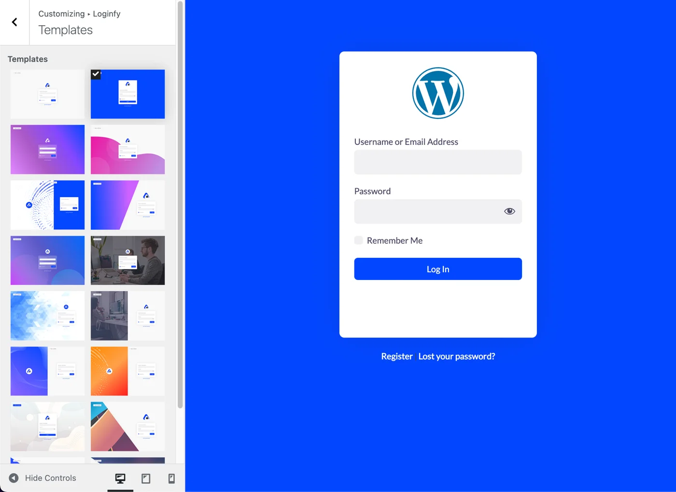Click the Templates section heading text
Viewport: 676px width, 492px height.
click(28, 59)
